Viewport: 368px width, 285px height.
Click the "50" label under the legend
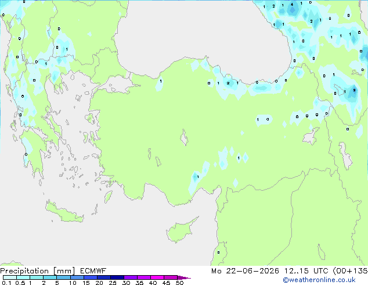[180, 283]
